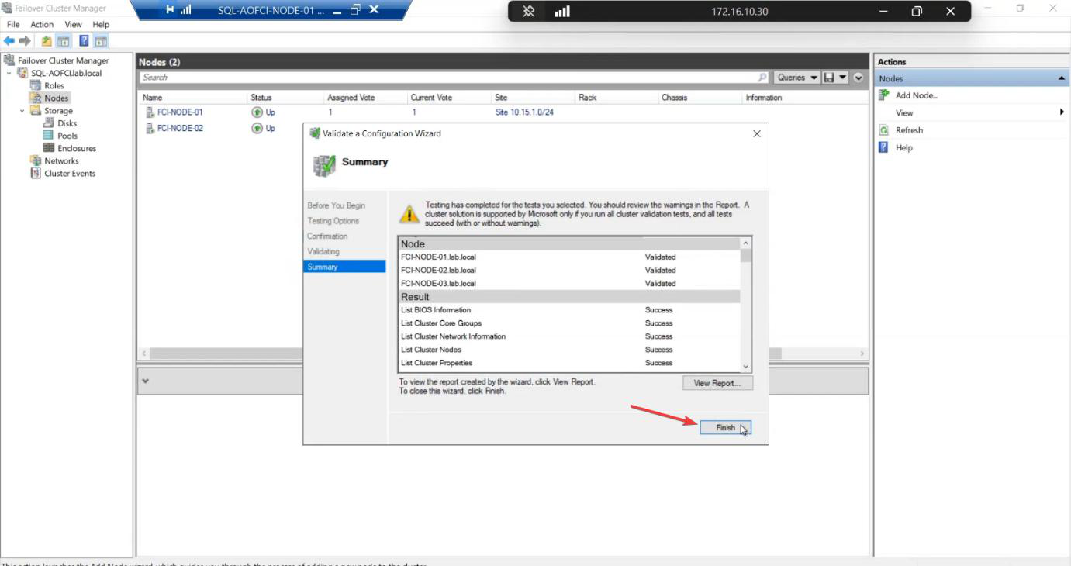Select Summary step in wizard sidebar
Viewport: 1071px width, 566px height.
click(x=344, y=267)
